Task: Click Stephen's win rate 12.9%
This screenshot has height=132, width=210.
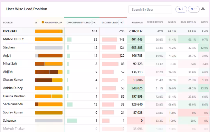Action: coord(204,48)
